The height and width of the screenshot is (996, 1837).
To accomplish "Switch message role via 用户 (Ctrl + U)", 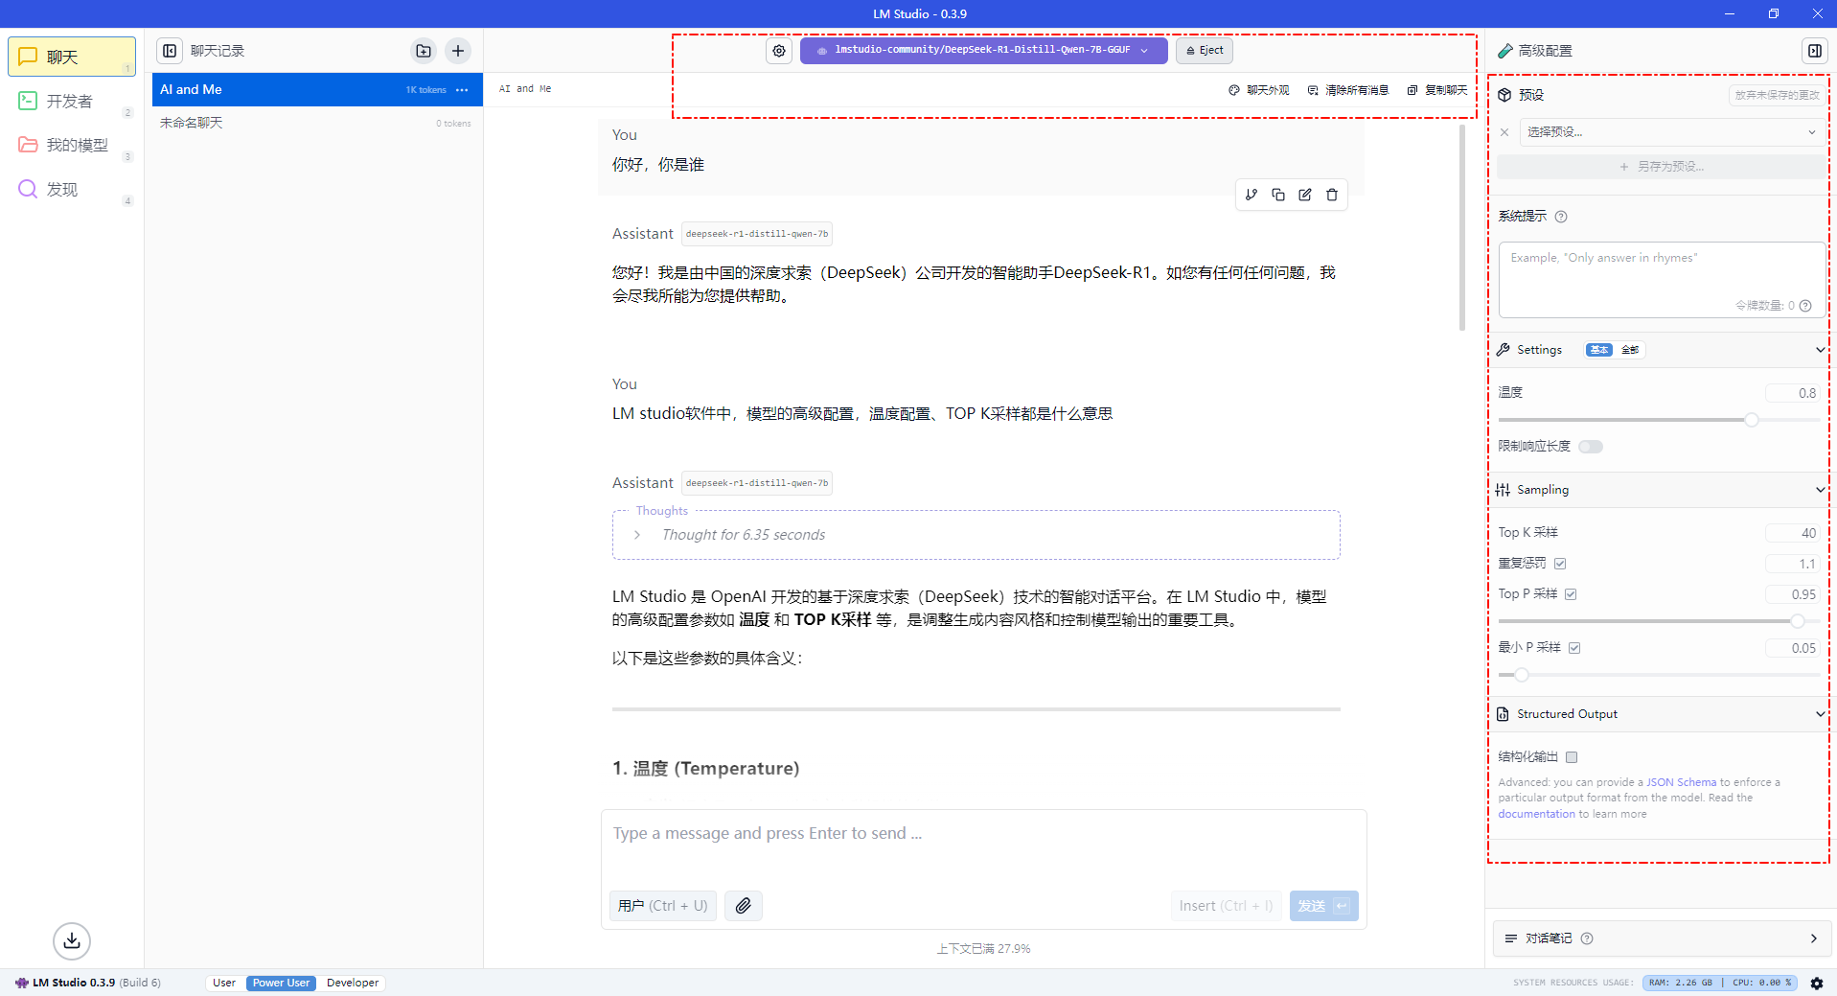I will pyautogui.click(x=663, y=906).
